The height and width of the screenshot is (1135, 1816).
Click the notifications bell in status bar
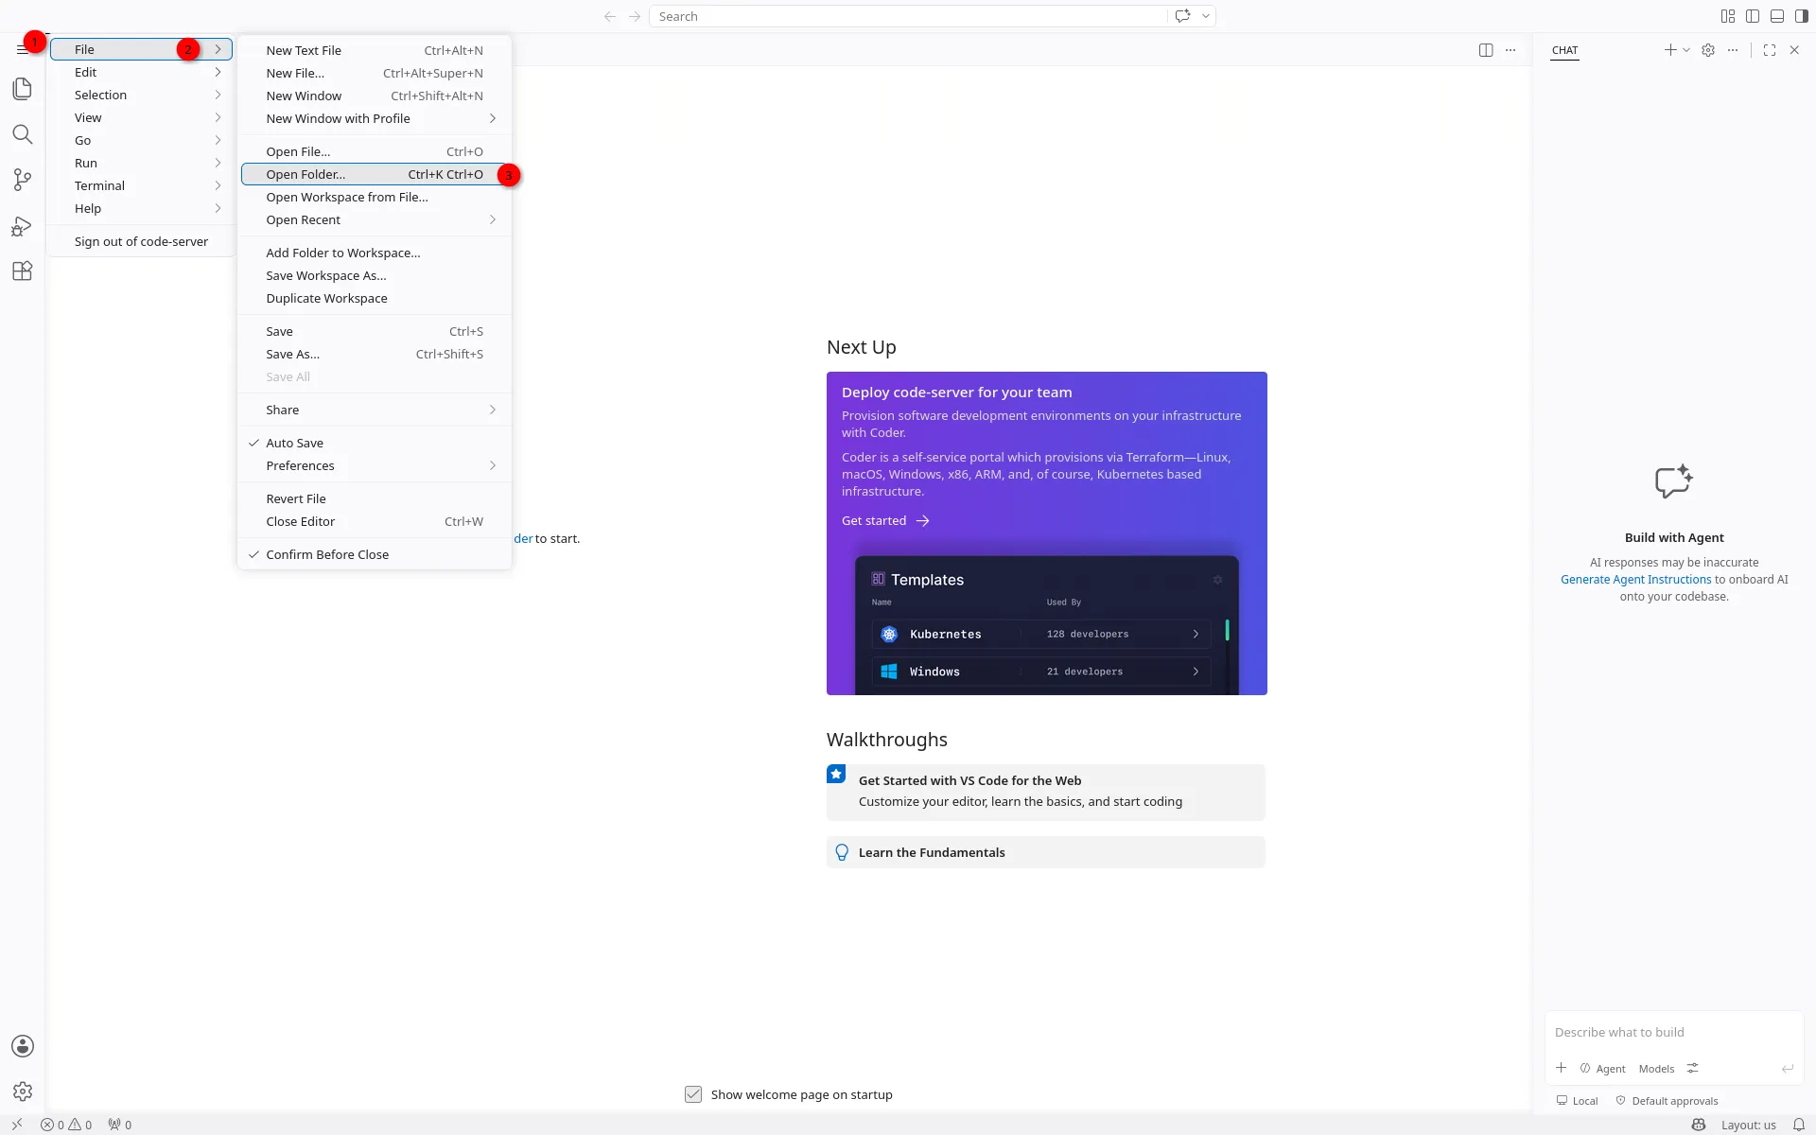click(1799, 1125)
